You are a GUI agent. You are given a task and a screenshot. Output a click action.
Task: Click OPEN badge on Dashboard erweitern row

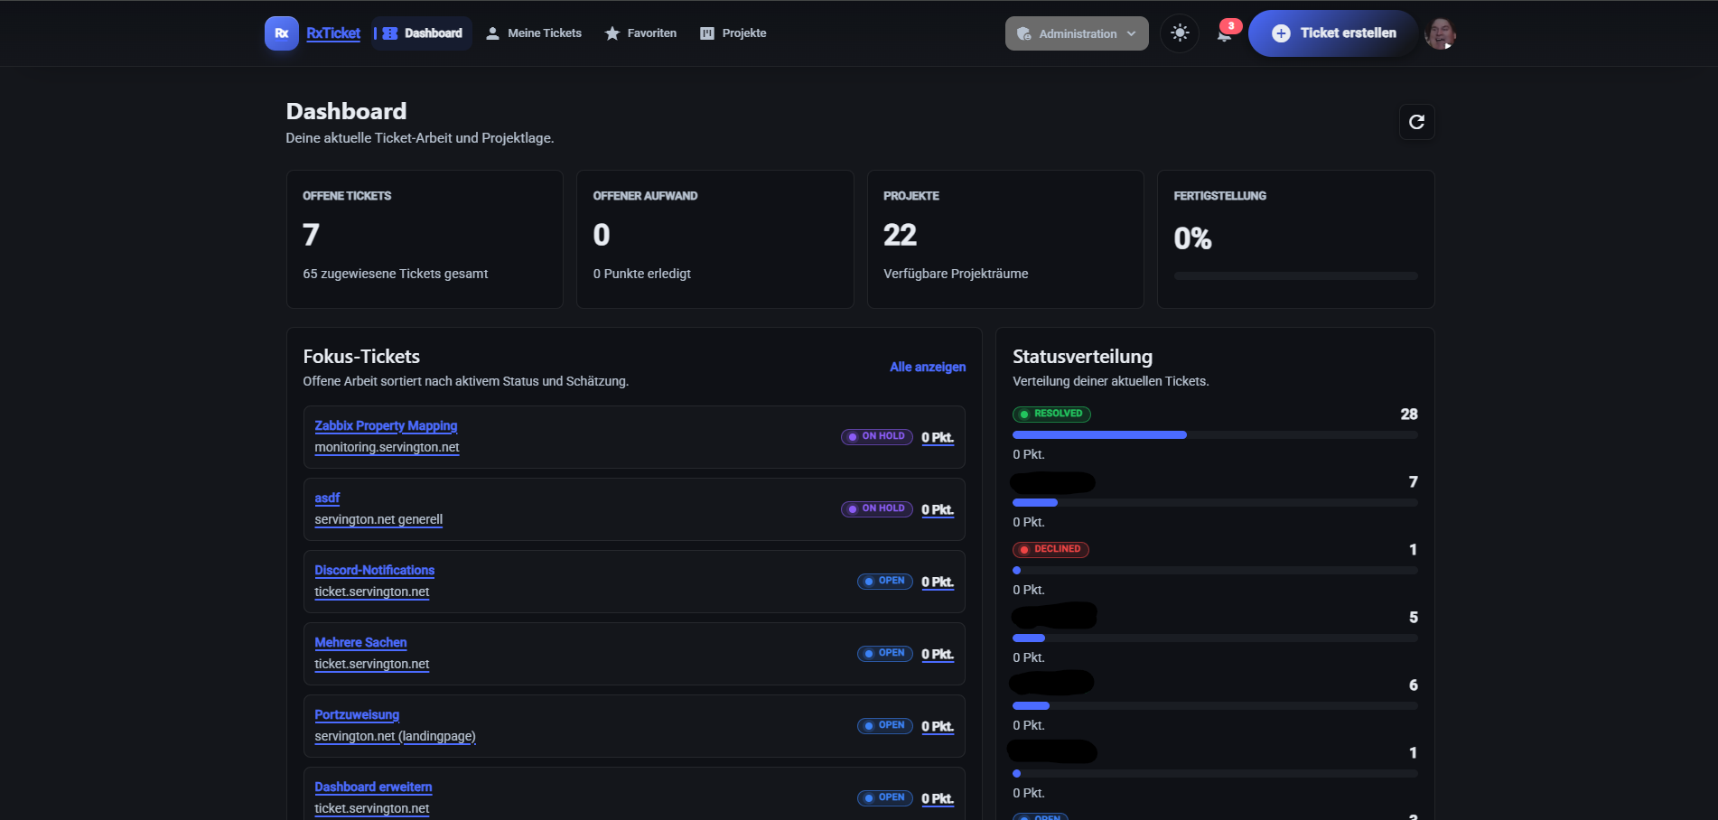point(884,798)
